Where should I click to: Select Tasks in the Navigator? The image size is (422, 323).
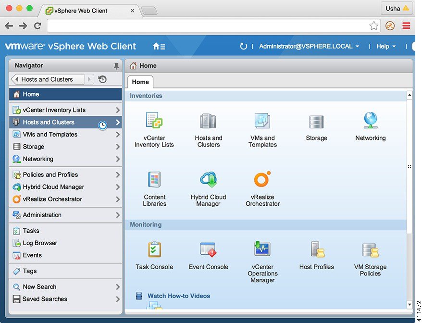[x=65, y=231]
